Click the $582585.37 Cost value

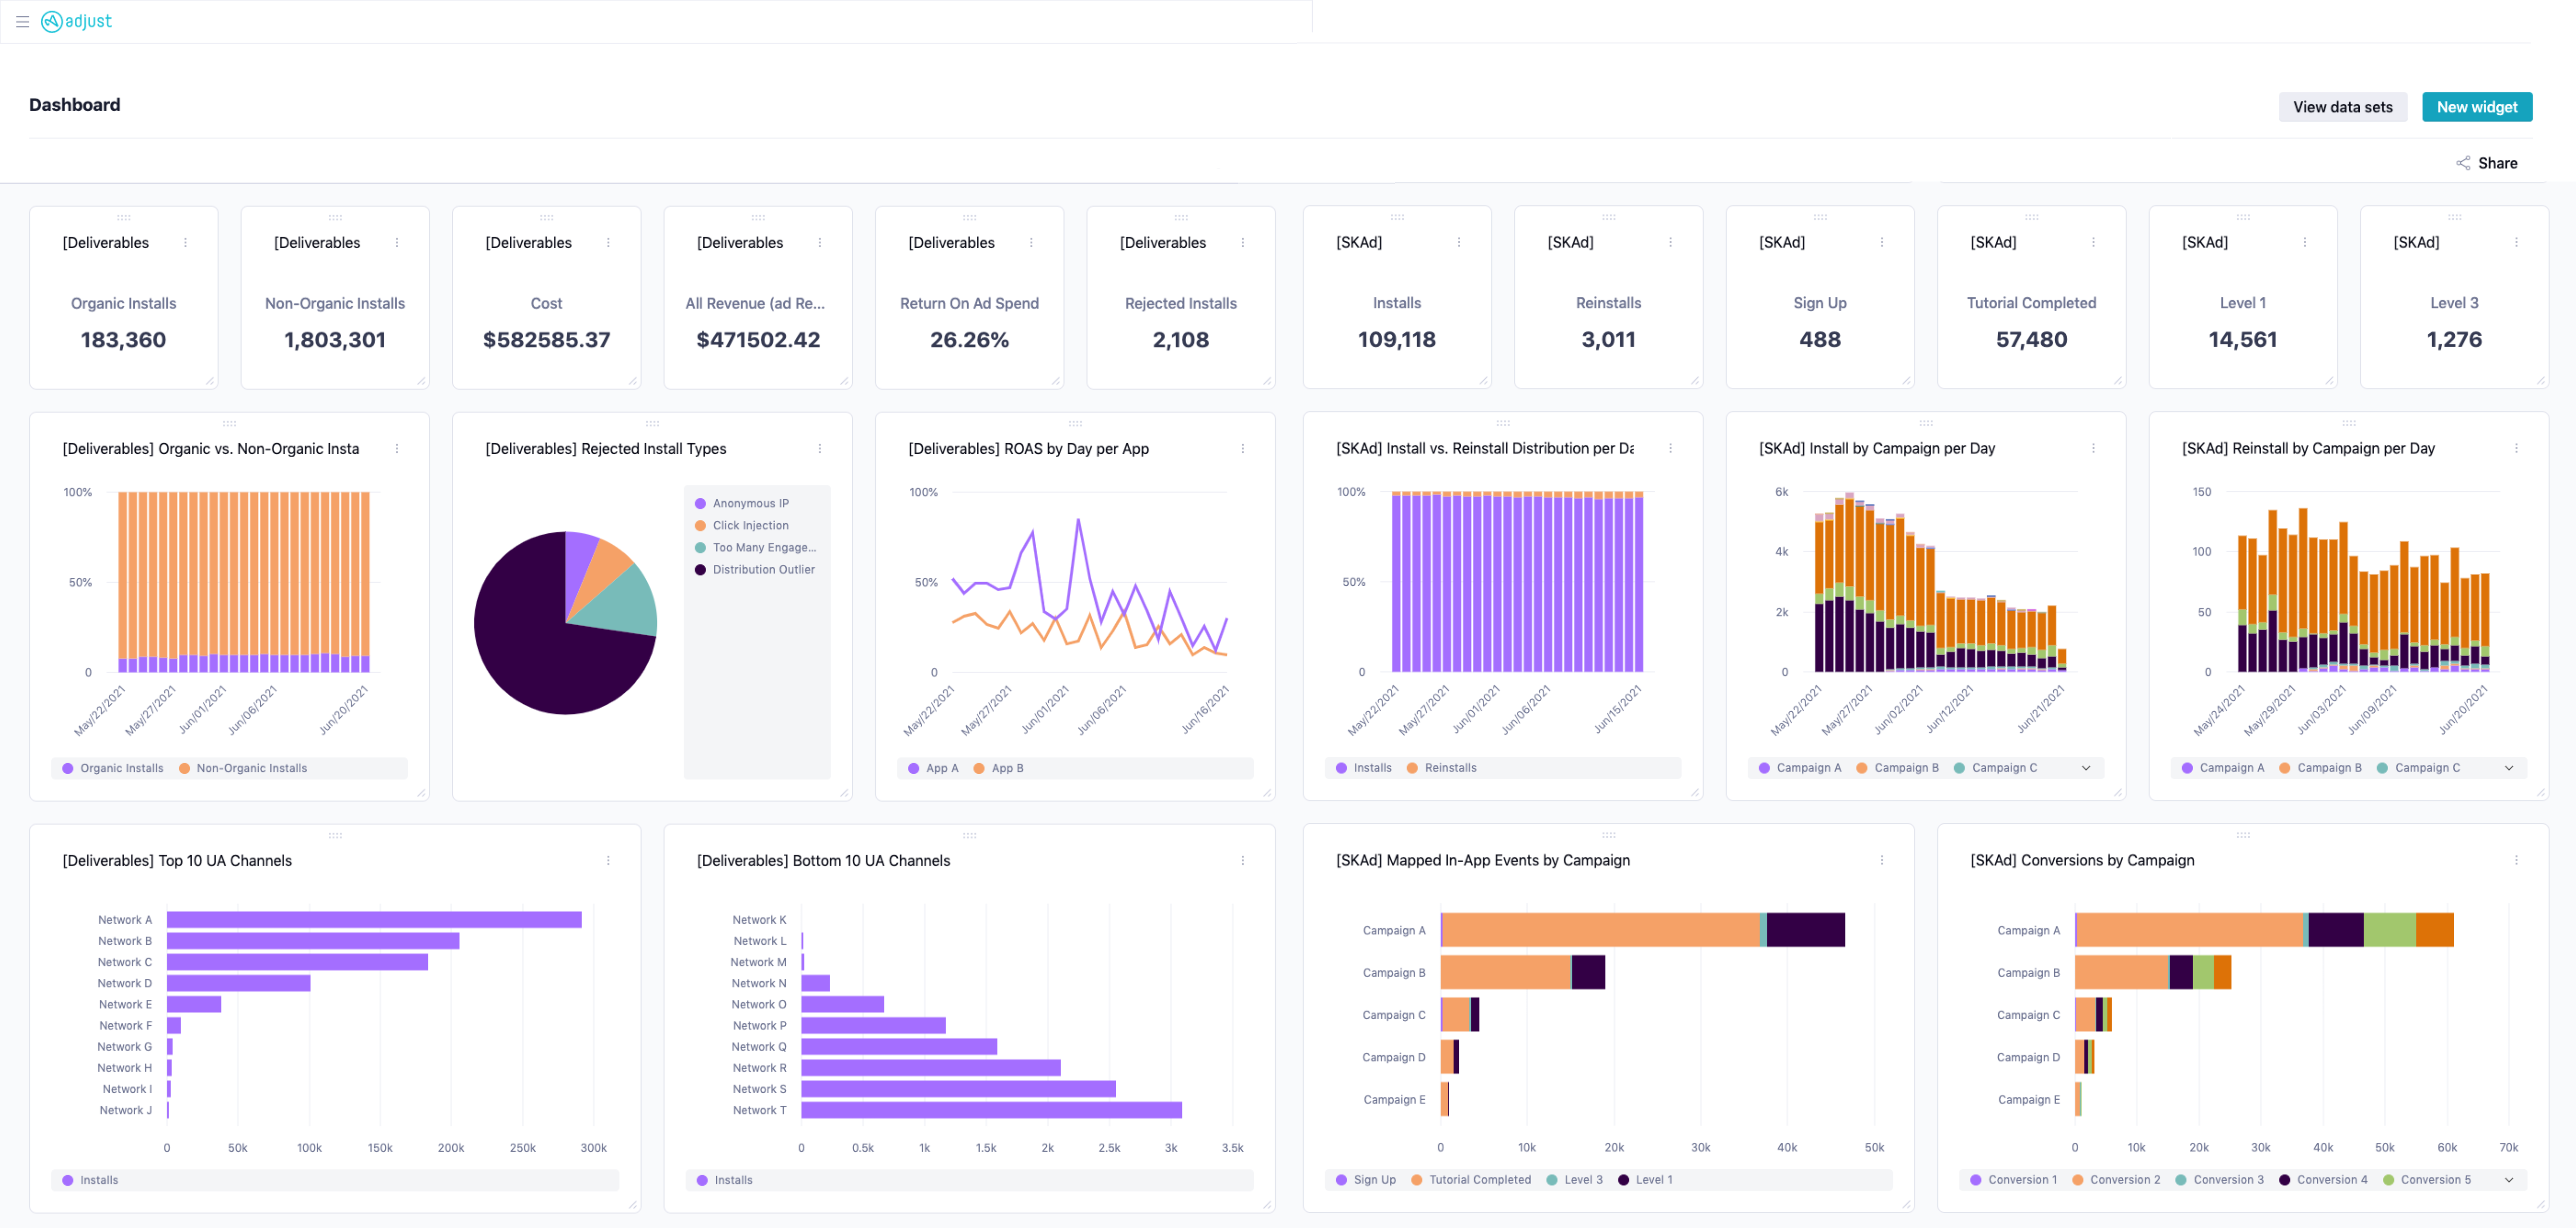(547, 340)
